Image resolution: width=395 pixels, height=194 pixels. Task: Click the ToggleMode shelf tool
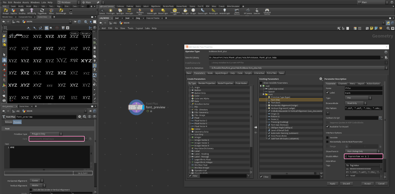pyautogui.click(x=42, y=11)
